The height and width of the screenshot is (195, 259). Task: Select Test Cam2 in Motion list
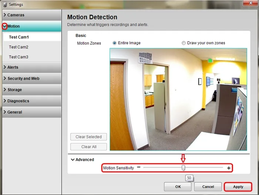pos(32,47)
